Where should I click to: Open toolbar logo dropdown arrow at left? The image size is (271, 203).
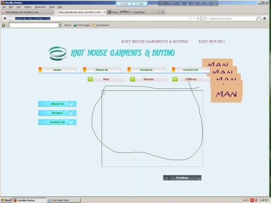[7, 25]
